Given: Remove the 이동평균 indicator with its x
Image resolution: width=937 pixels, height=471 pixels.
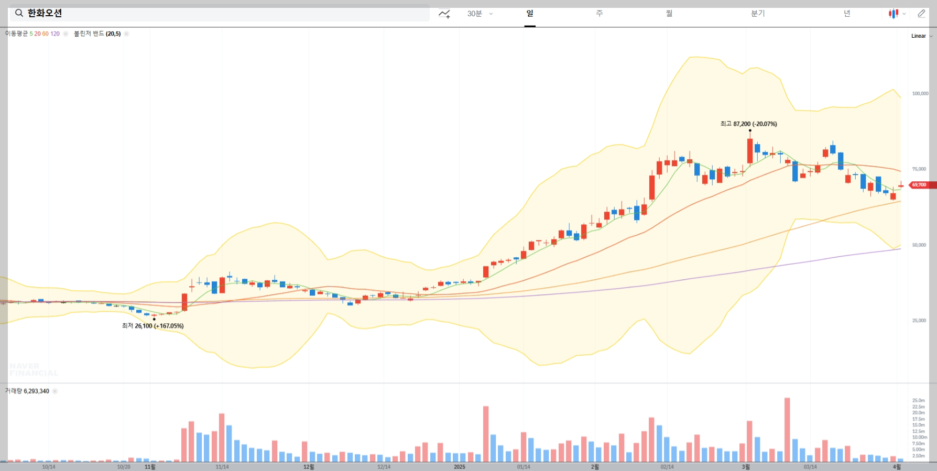Looking at the screenshot, I should [66, 34].
